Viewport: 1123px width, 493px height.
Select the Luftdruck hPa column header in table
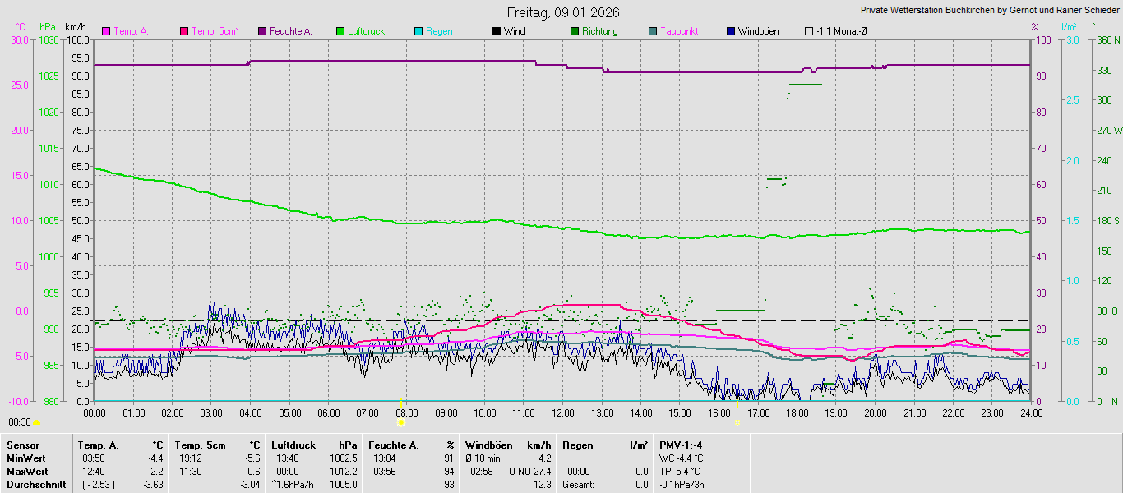click(x=313, y=445)
